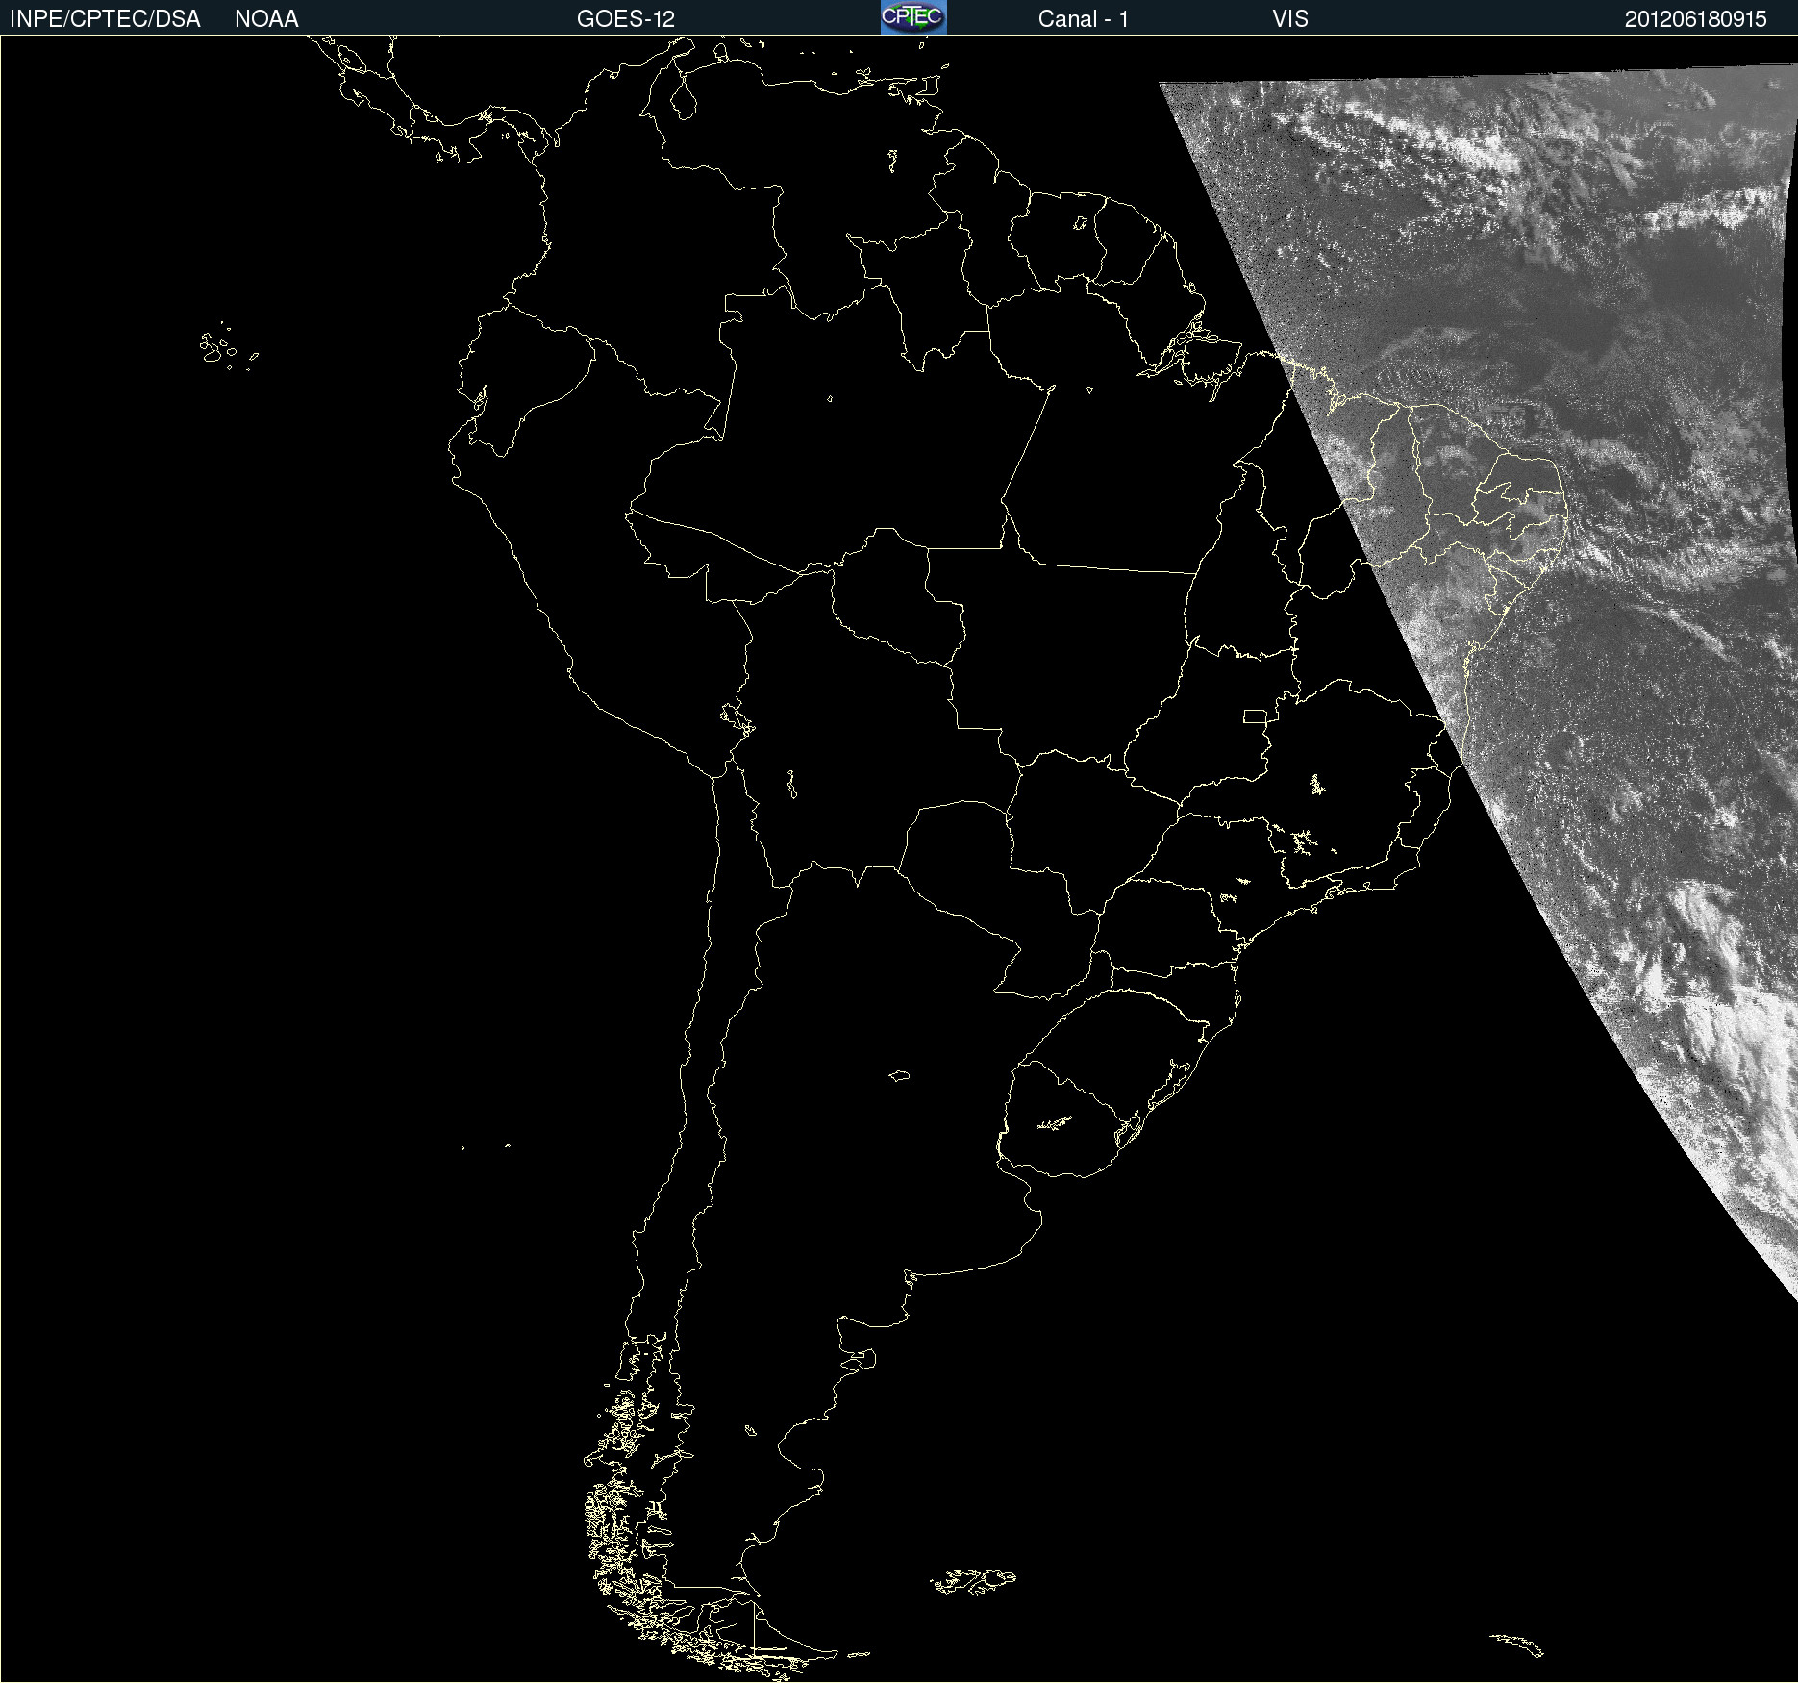Select the INPE/CPTEC/DSA header text
This screenshot has height=1683, width=1798.
[x=105, y=19]
